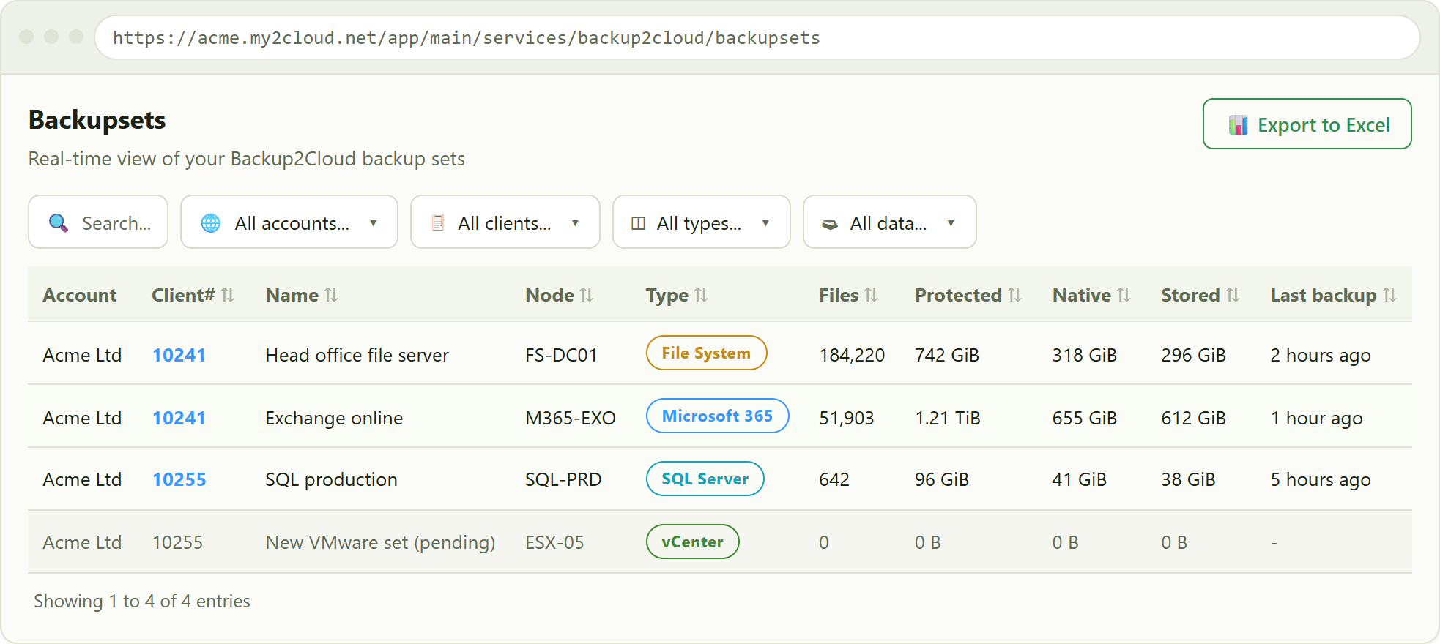
Task: Open client 10241 link for Head office file server
Action: (x=179, y=355)
